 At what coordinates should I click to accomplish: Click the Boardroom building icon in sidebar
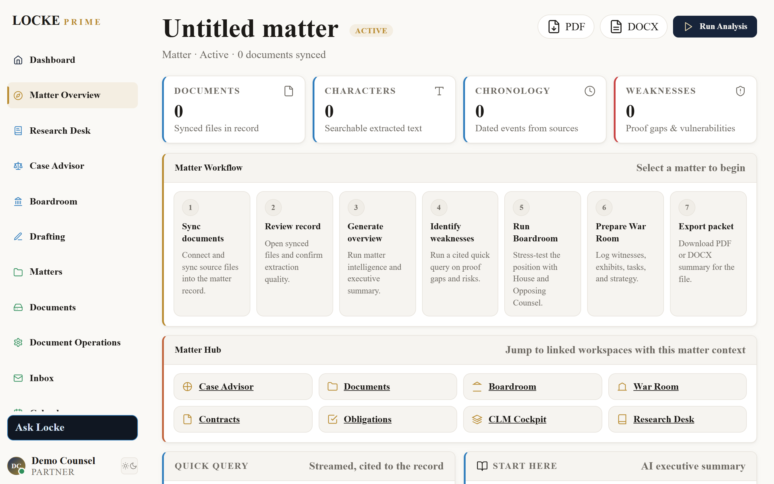coord(18,201)
